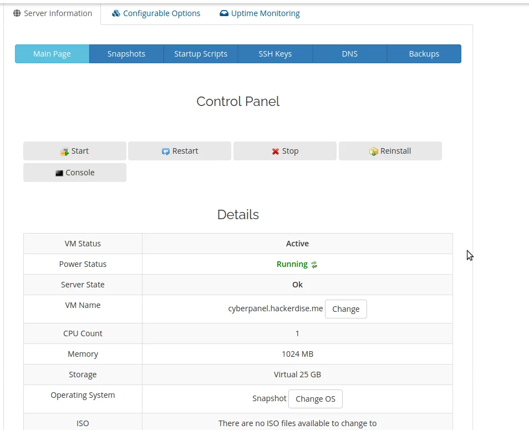Click the blue Restart icon
This screenshot has width=529, height=430.
(165, 151)
